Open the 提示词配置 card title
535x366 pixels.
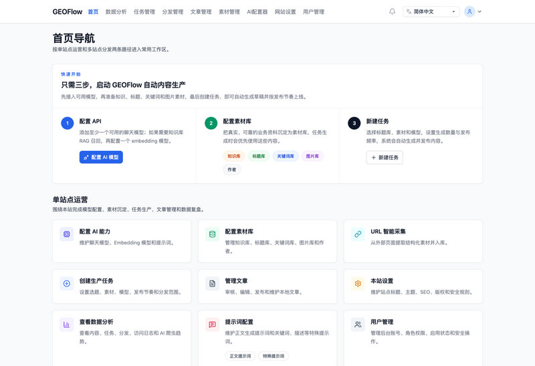coord(239,322)
